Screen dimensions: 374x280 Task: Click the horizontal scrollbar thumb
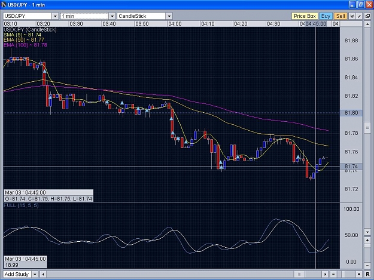point(299,274)
